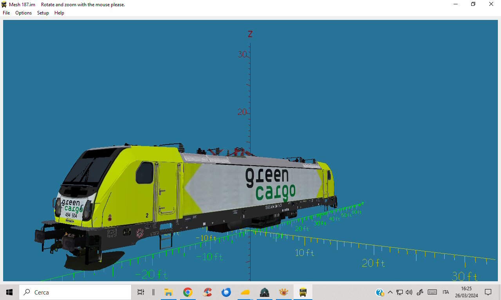
Task: Click the locomotive cab side window
Action: (144, 173)
